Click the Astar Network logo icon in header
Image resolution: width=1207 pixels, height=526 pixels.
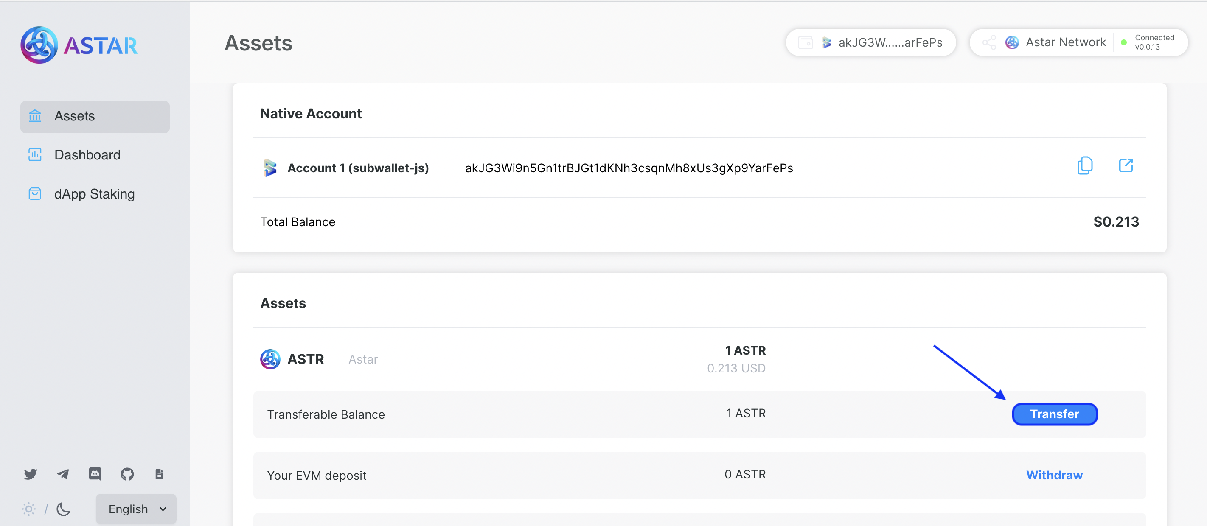coord(1012,42)
